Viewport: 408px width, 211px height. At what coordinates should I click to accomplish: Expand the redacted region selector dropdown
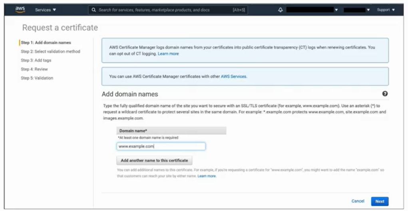click(x=356, y=10)
